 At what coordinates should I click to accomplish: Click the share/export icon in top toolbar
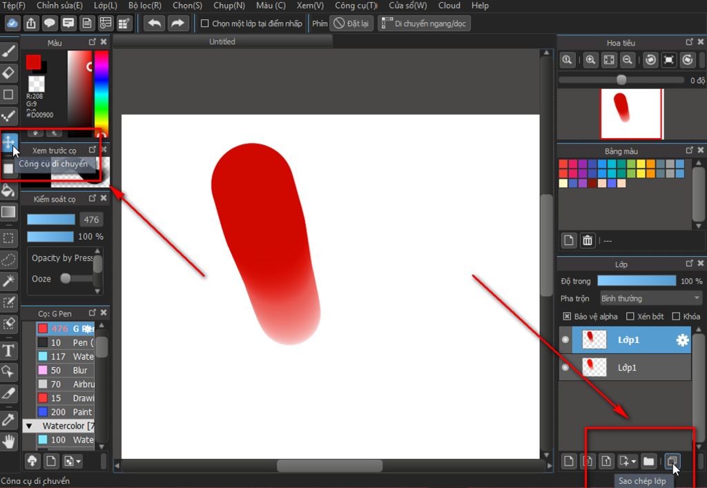31,23
